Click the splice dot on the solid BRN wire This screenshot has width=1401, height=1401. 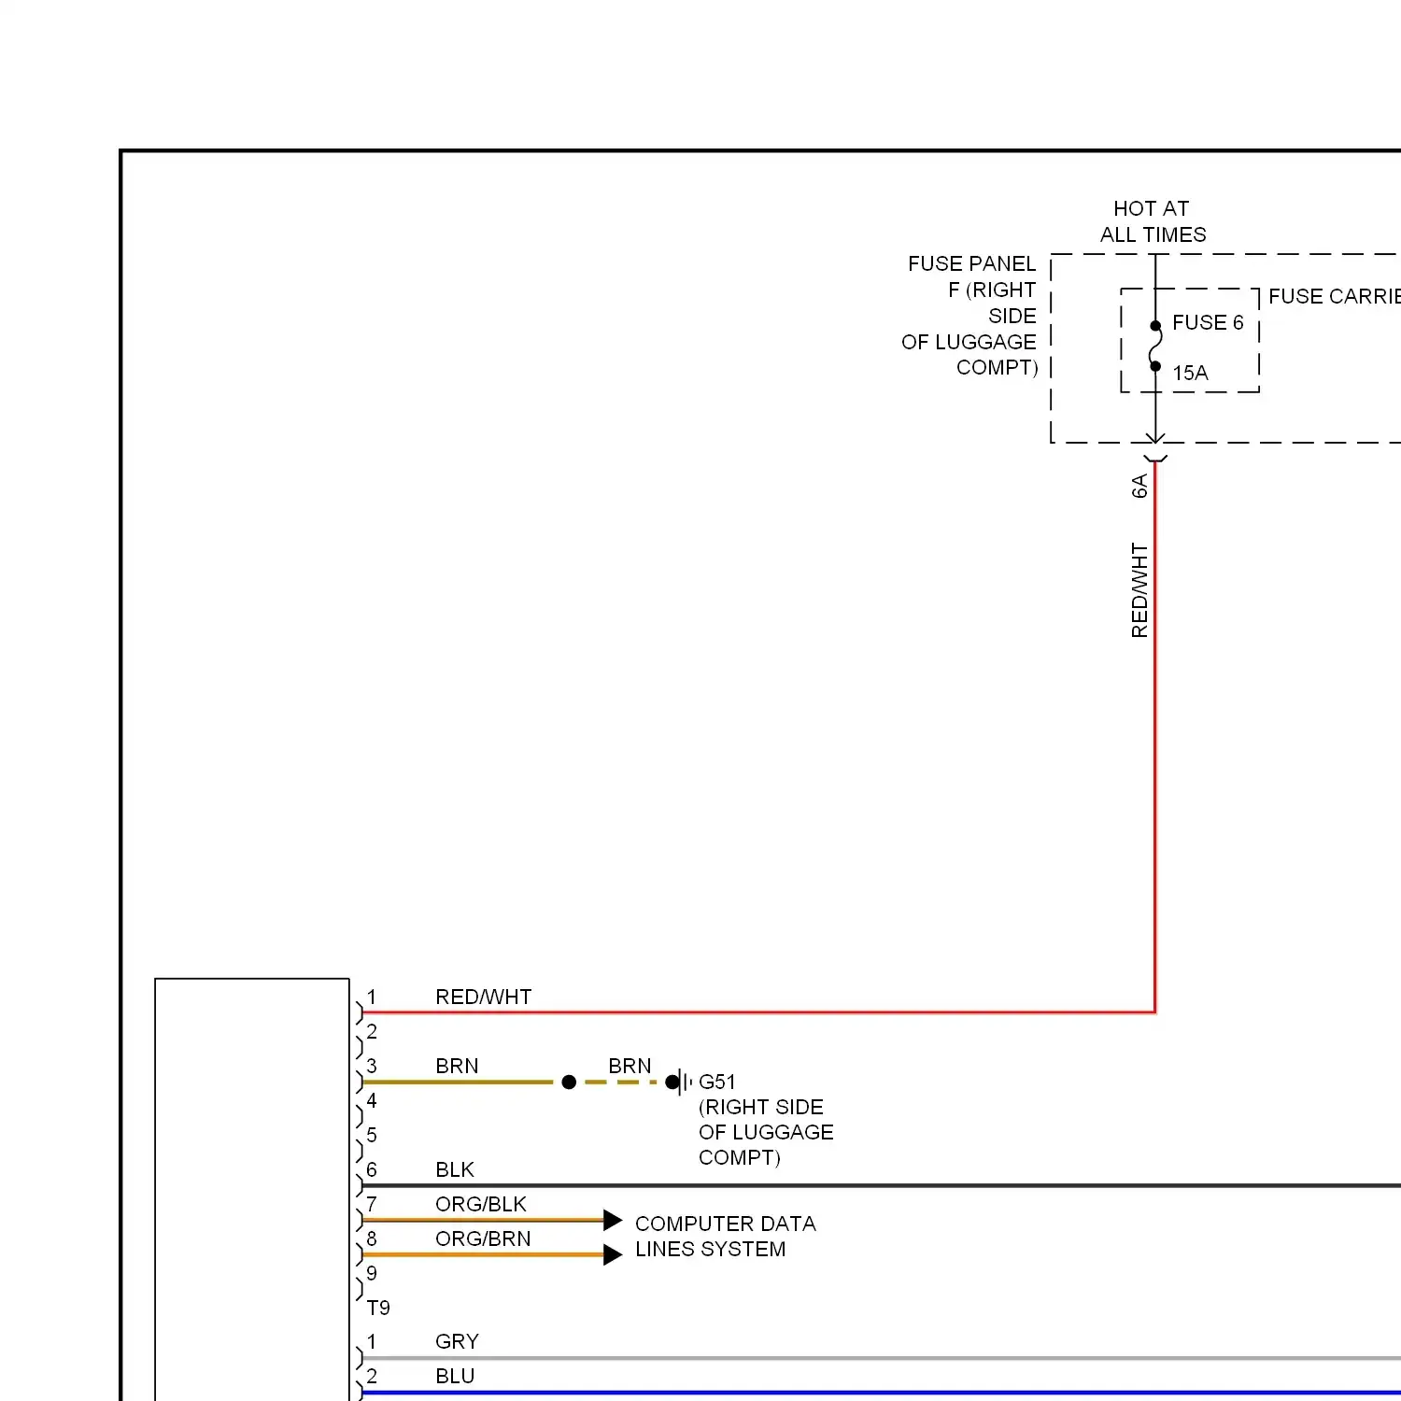click(569, 1083)
